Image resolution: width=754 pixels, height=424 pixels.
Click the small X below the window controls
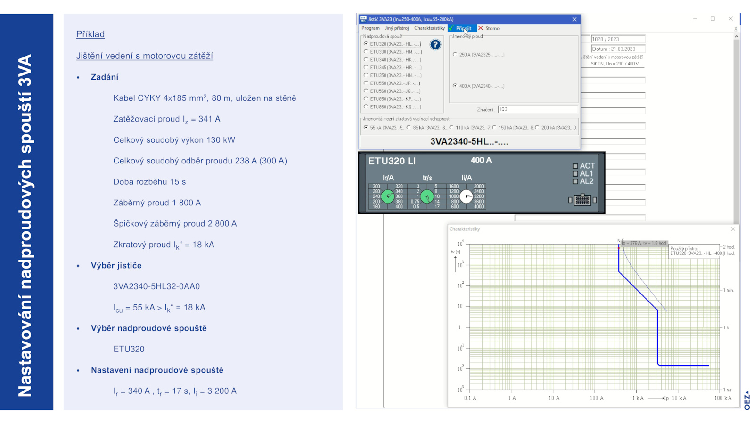click(736, 29)
